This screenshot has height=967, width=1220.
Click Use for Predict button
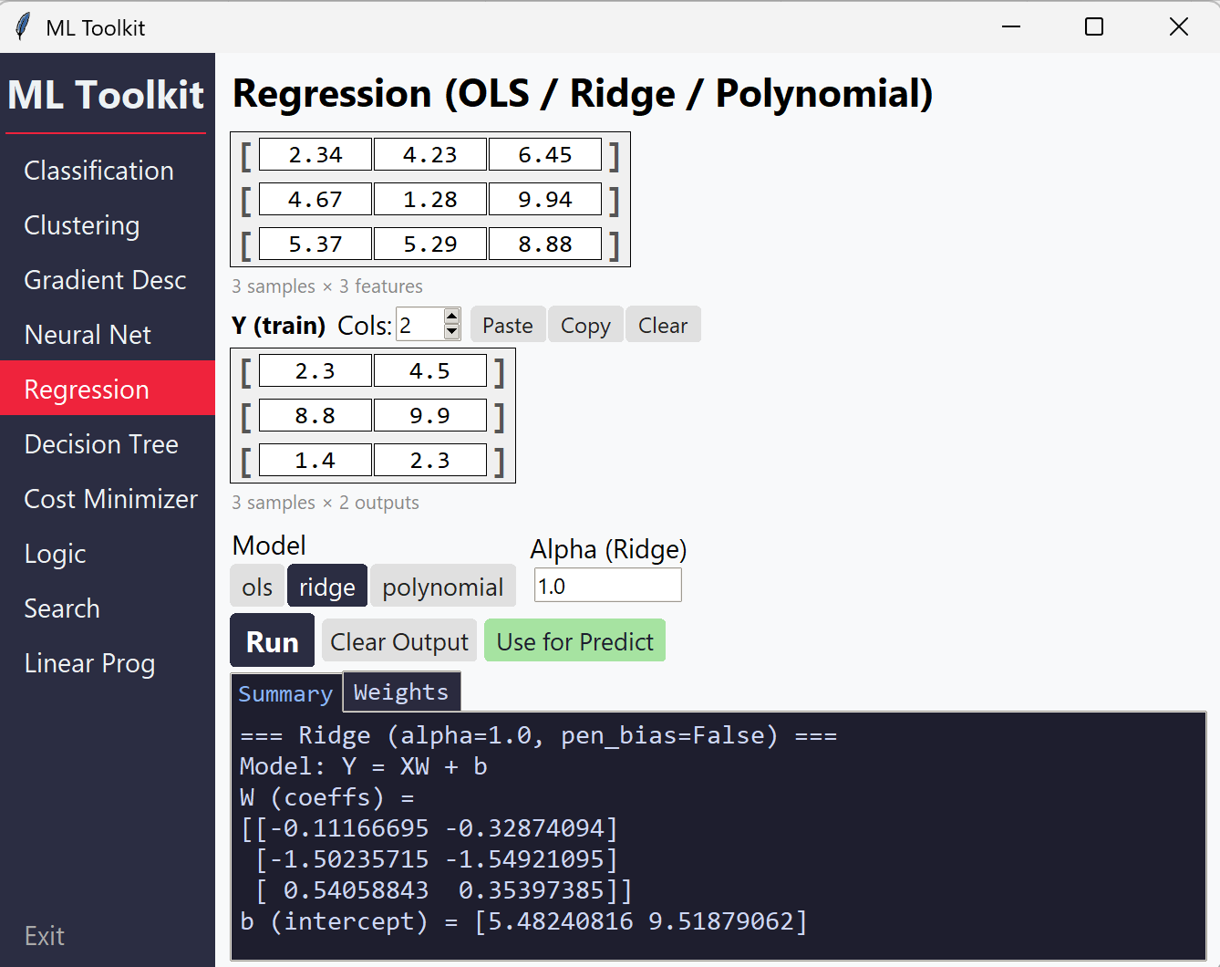[574, 641]
